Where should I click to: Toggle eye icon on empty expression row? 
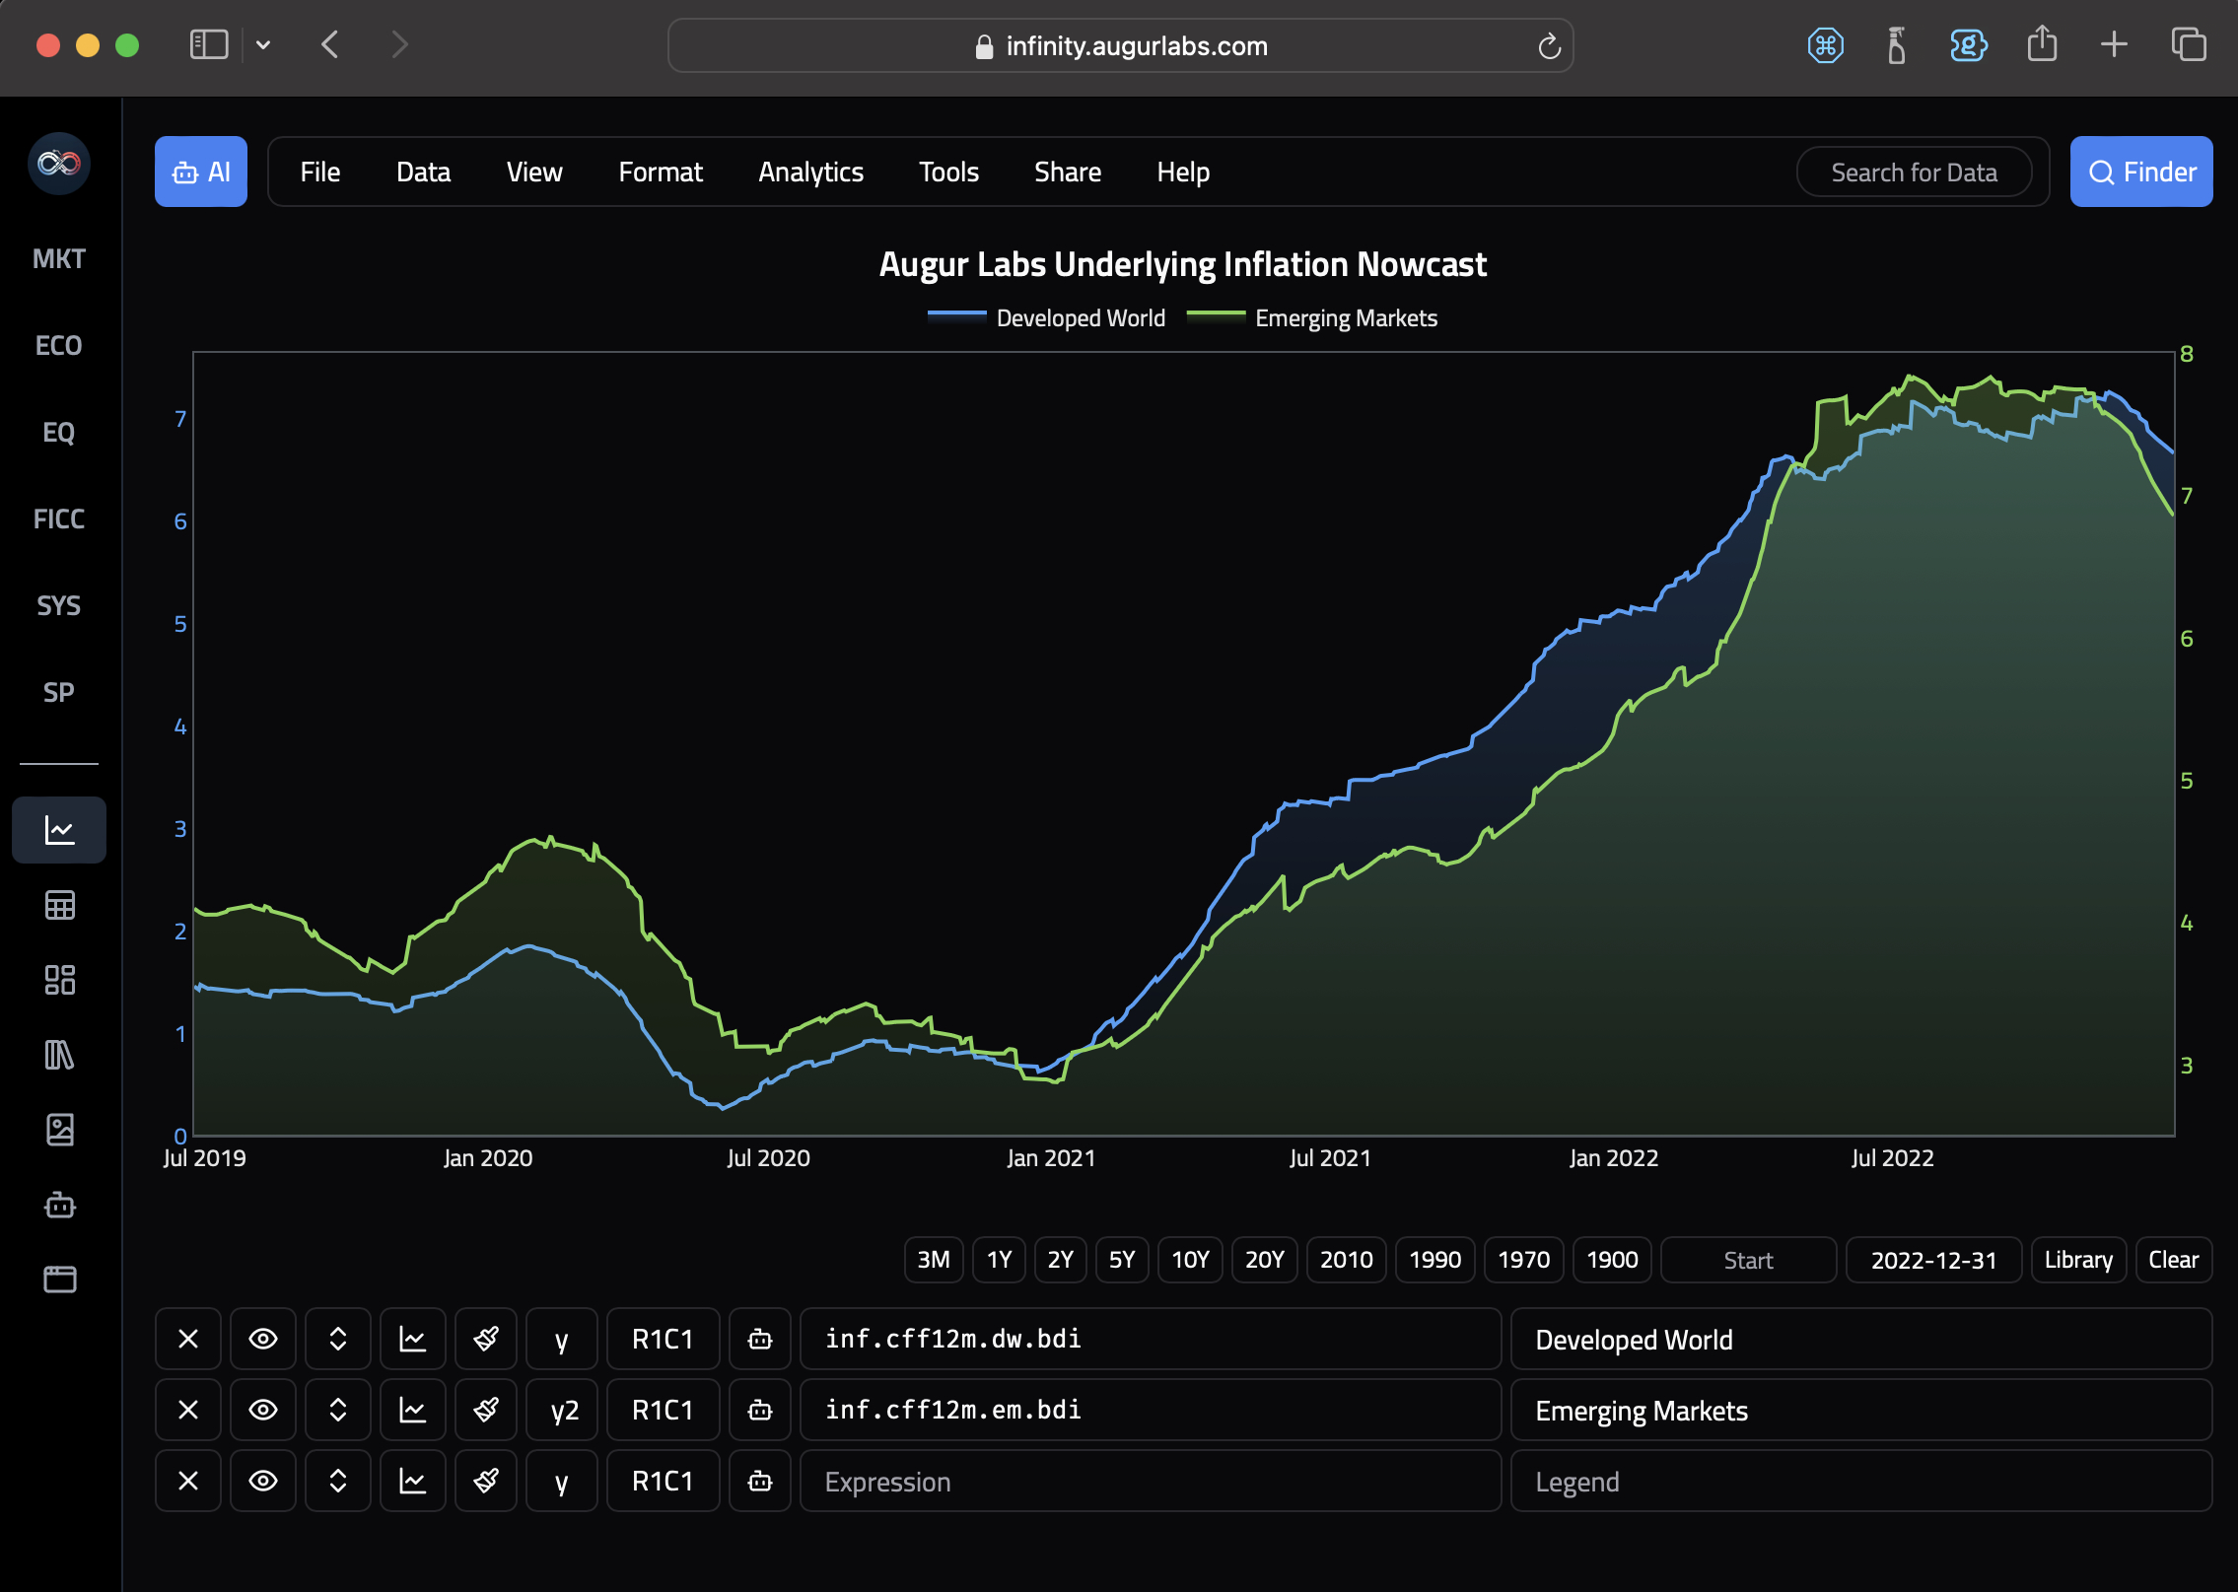coord(263,1481)
